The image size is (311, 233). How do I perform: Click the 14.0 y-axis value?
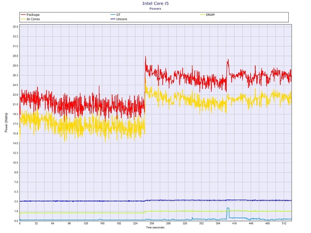pos(15,143)
